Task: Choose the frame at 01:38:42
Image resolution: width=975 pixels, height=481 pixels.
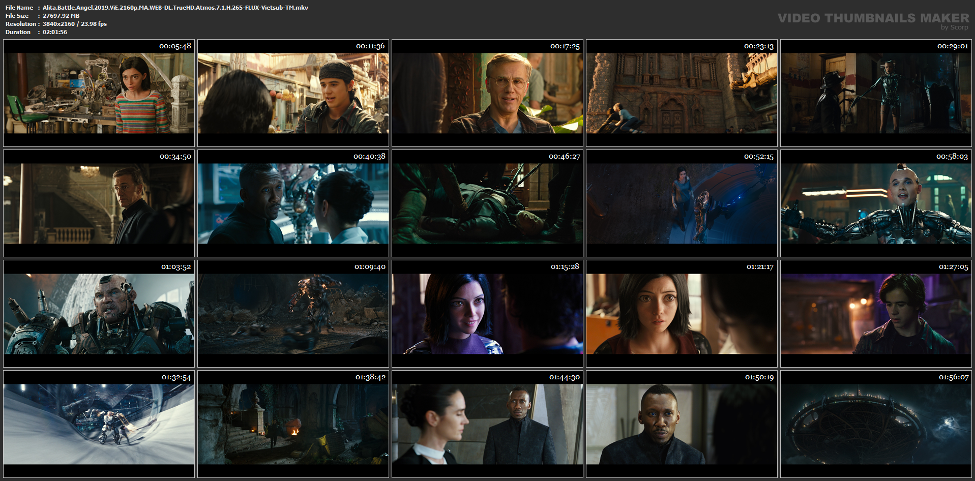Action: click(293, 424)
